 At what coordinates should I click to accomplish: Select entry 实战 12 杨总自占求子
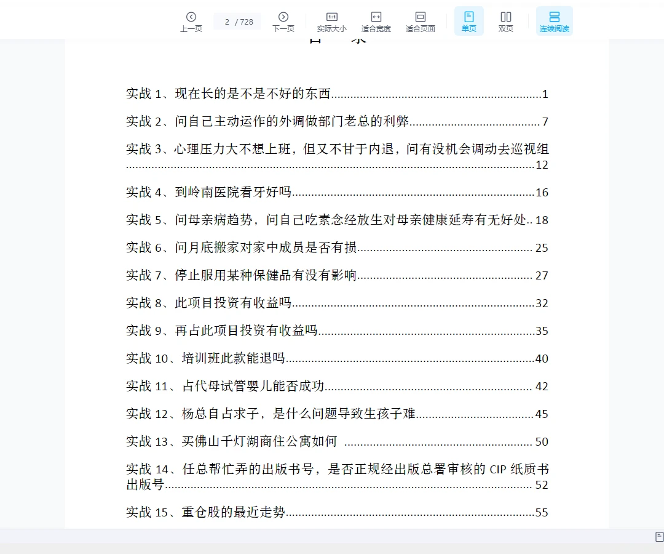337,414
